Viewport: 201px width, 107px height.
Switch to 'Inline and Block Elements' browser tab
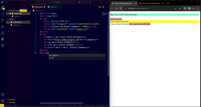pyautogui.click(x=124, y=4)
